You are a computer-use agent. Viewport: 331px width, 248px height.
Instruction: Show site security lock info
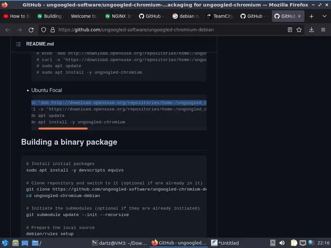click(x=53, y=30)
